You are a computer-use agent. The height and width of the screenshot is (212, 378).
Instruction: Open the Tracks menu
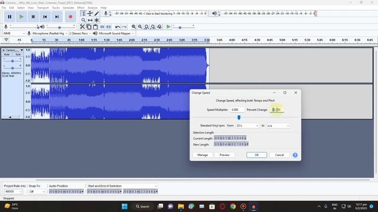point(56,8)
